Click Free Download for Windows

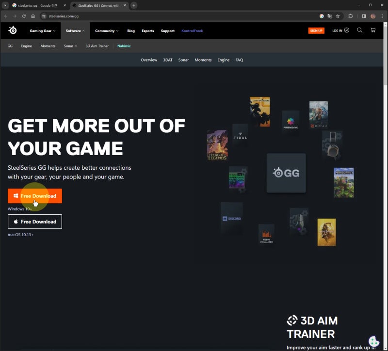(35, 196)
